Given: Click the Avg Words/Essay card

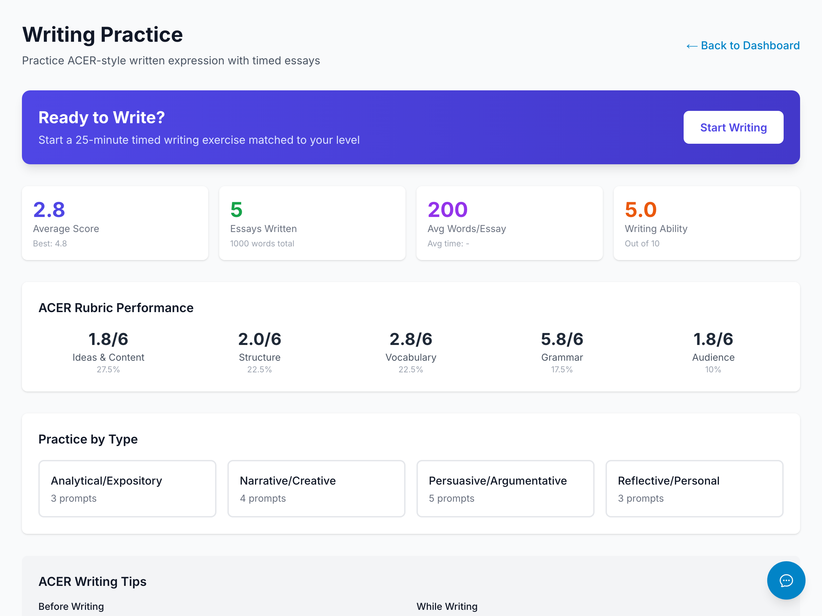Looking at the screenshot, I should (x=509, y=223).
